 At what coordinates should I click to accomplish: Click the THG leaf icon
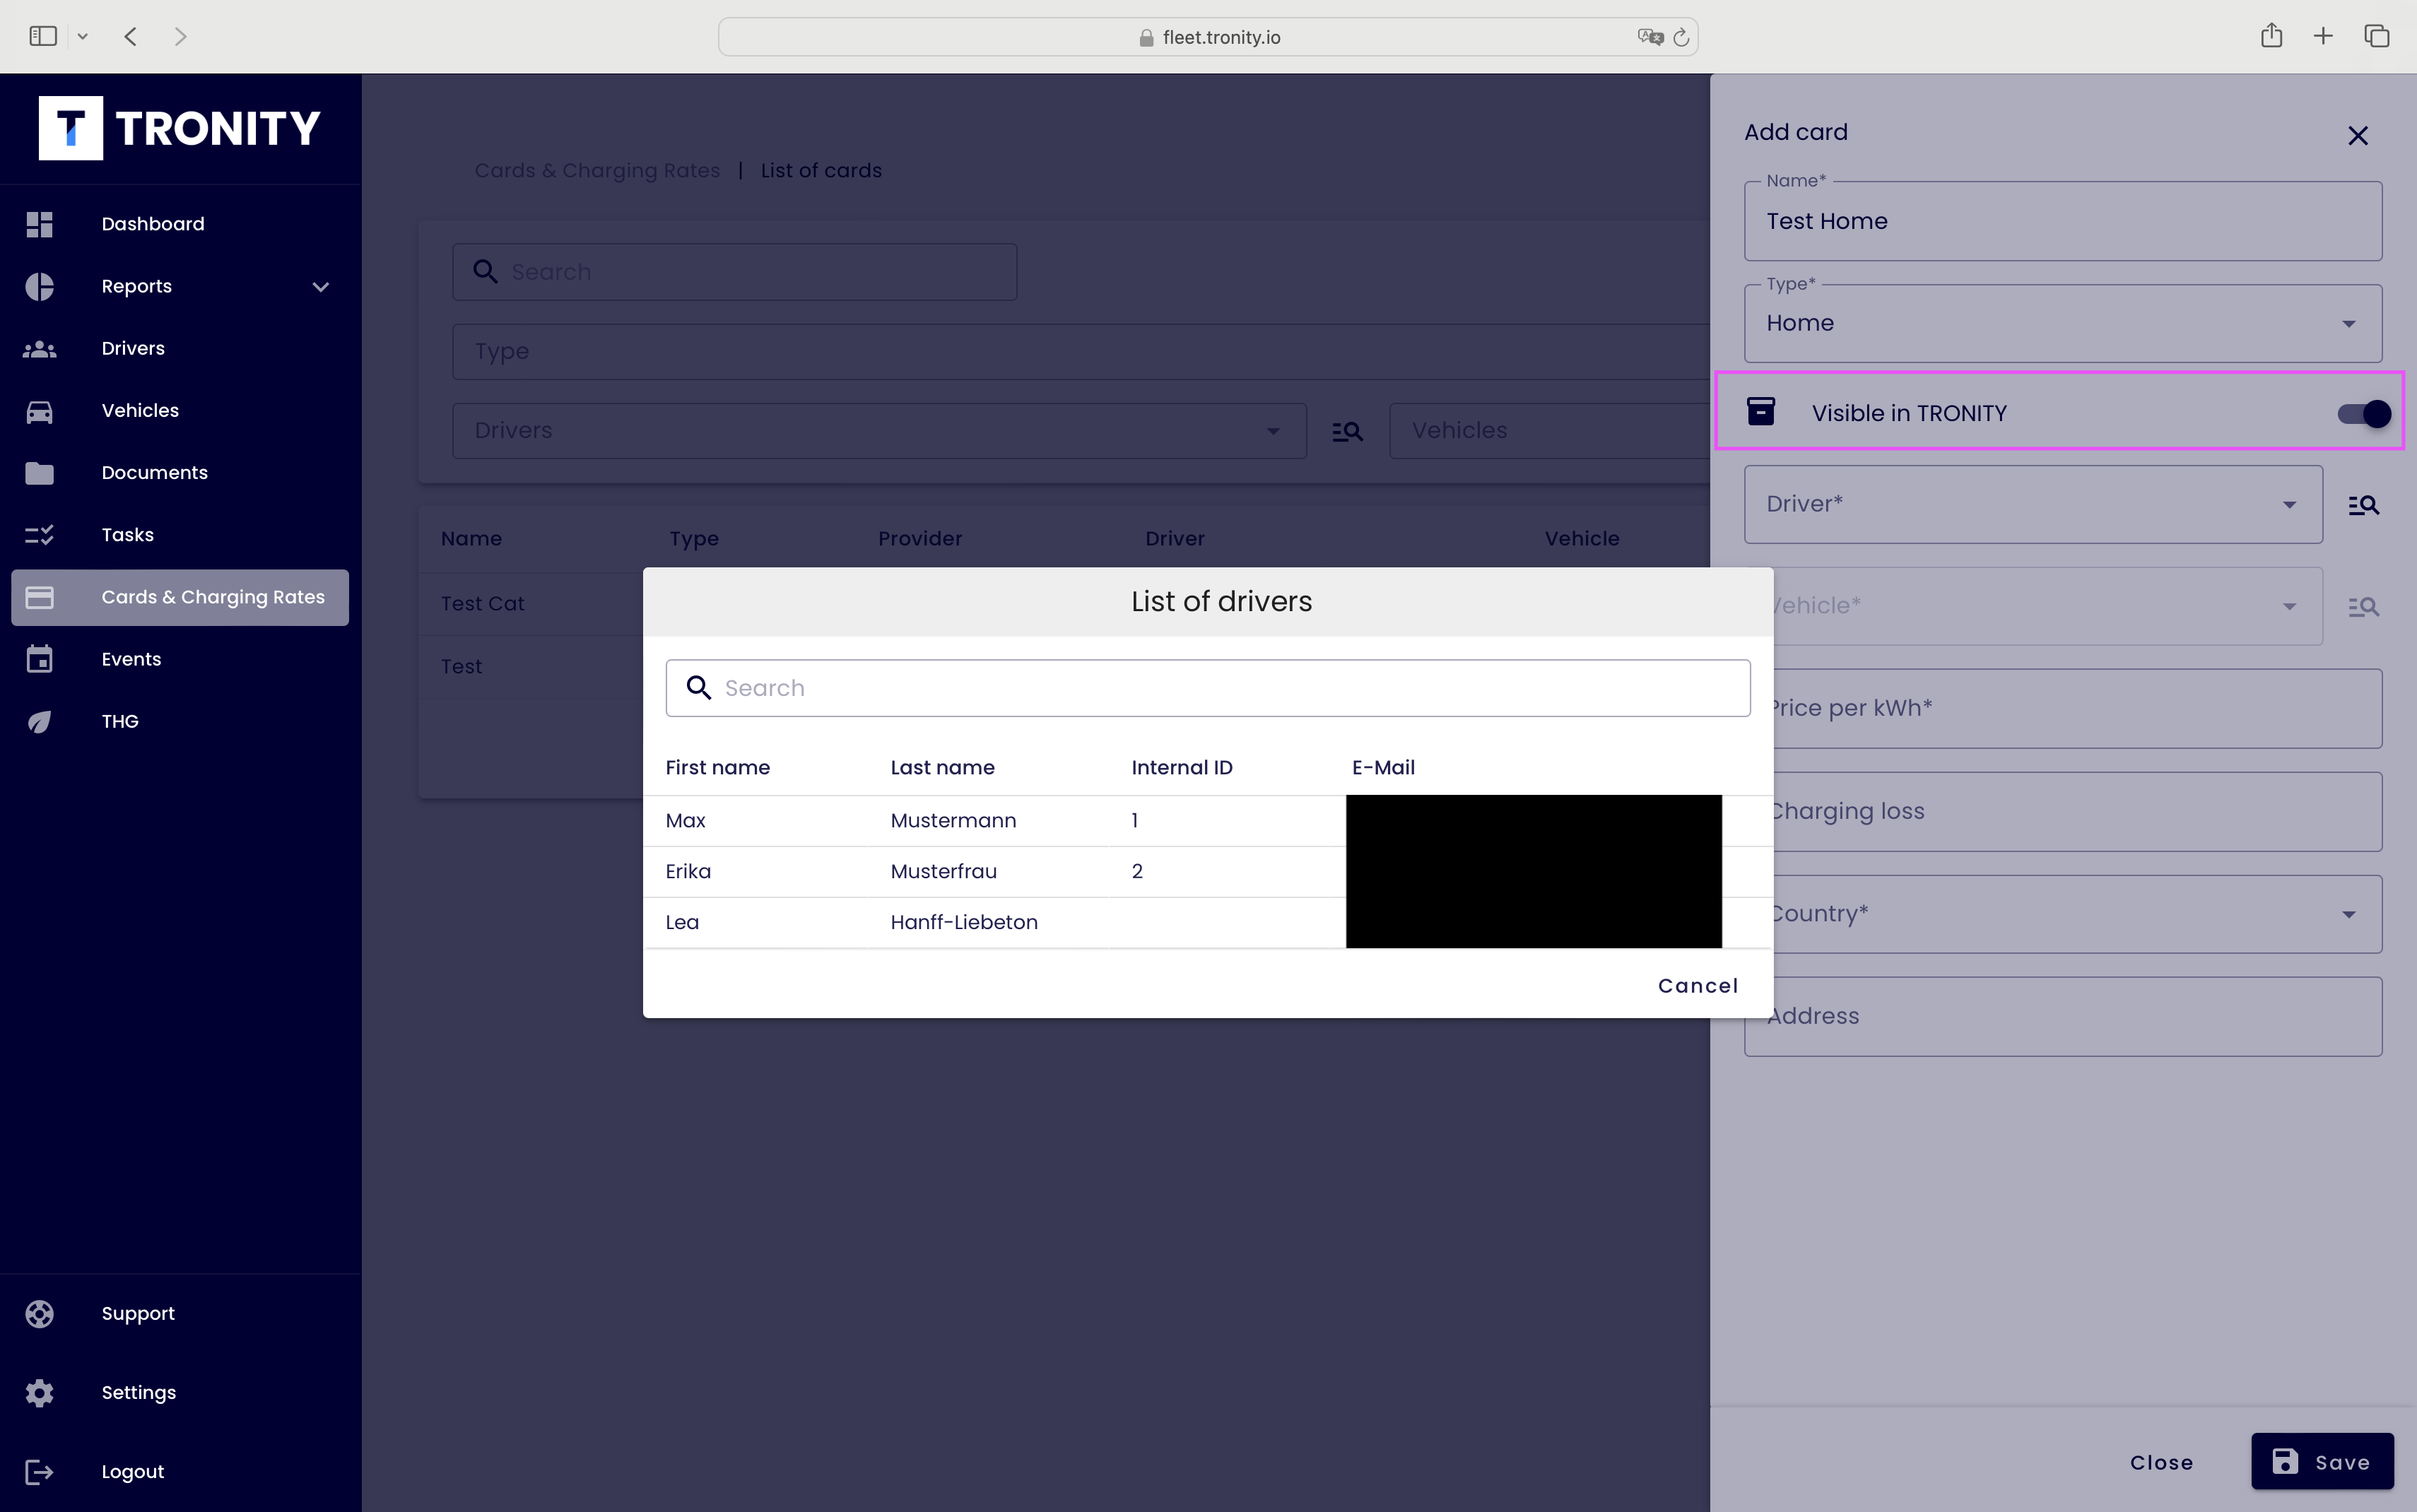[x=39, y=721]
